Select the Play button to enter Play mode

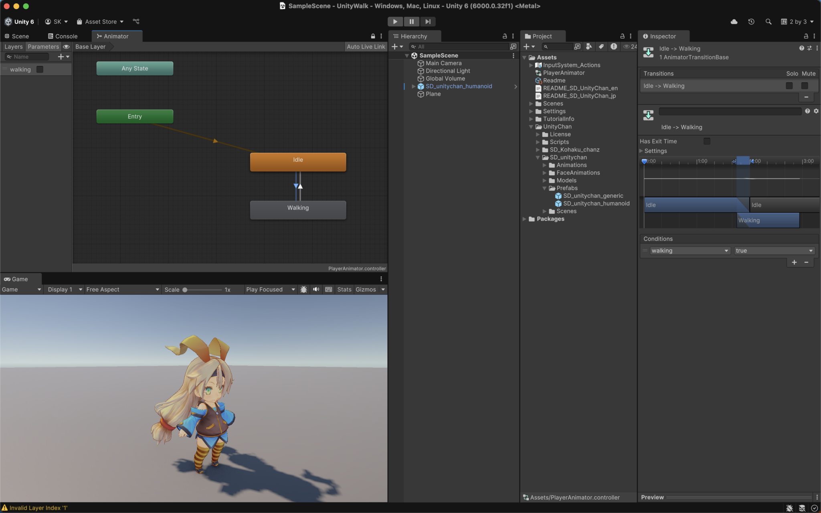coord(395,21)
